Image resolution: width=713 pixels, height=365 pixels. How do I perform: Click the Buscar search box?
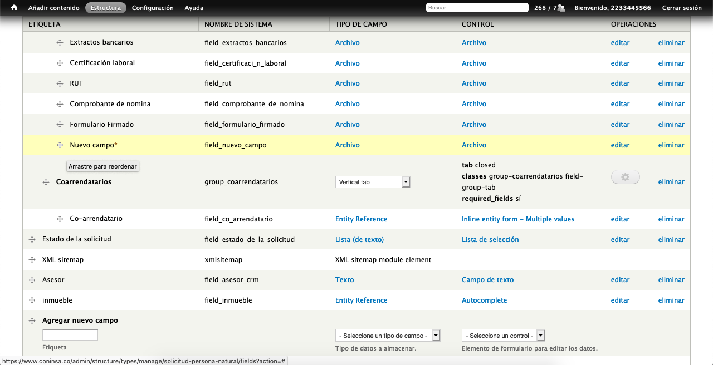pyautogui.click(x=477, y=8)
